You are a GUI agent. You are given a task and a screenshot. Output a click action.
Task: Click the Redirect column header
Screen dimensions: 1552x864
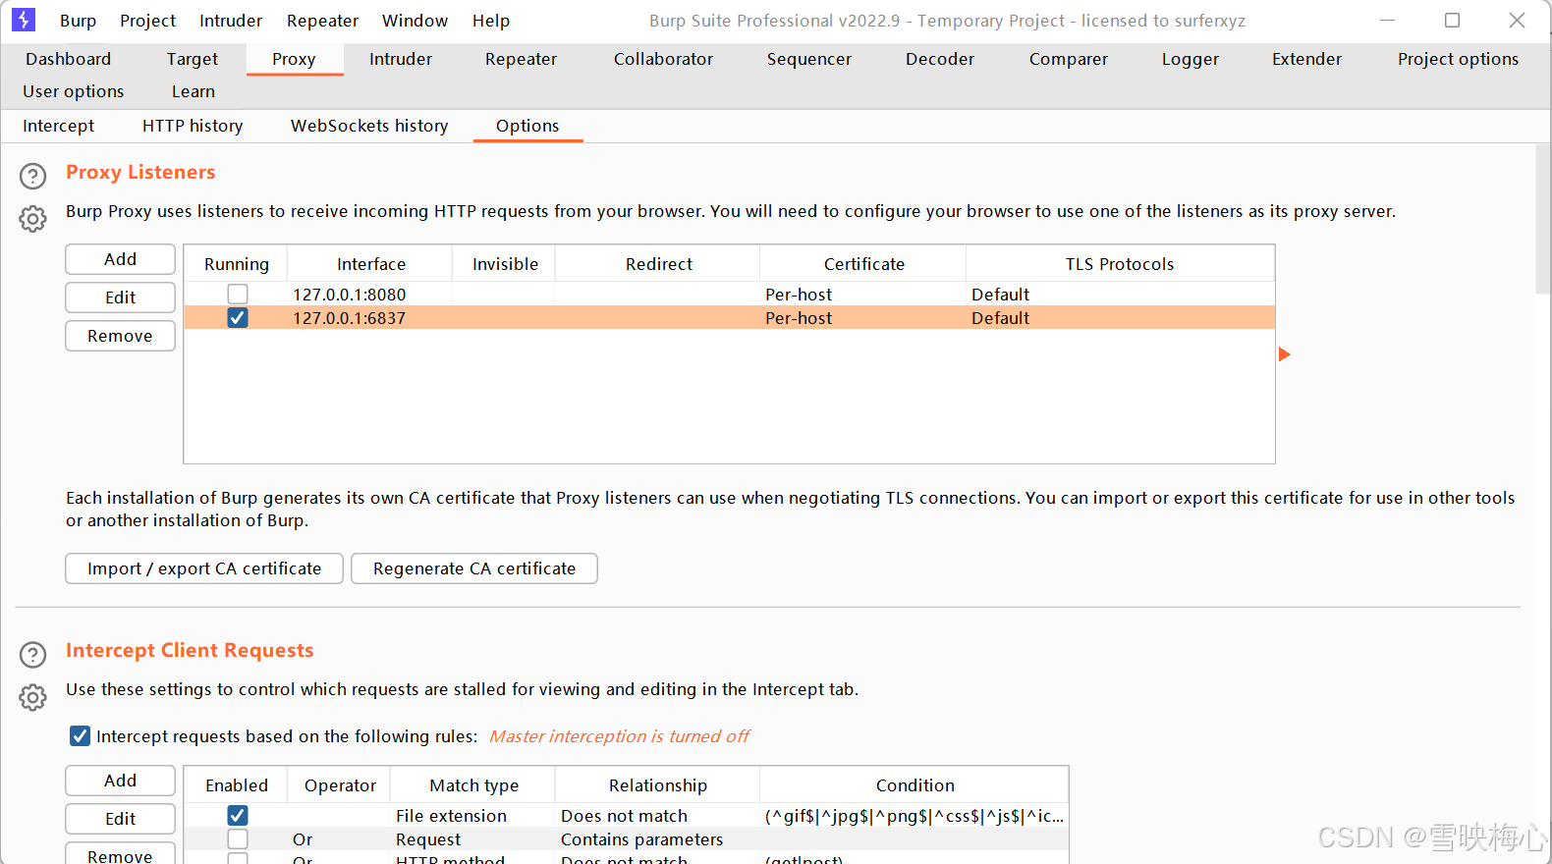[x=658, y=264]
